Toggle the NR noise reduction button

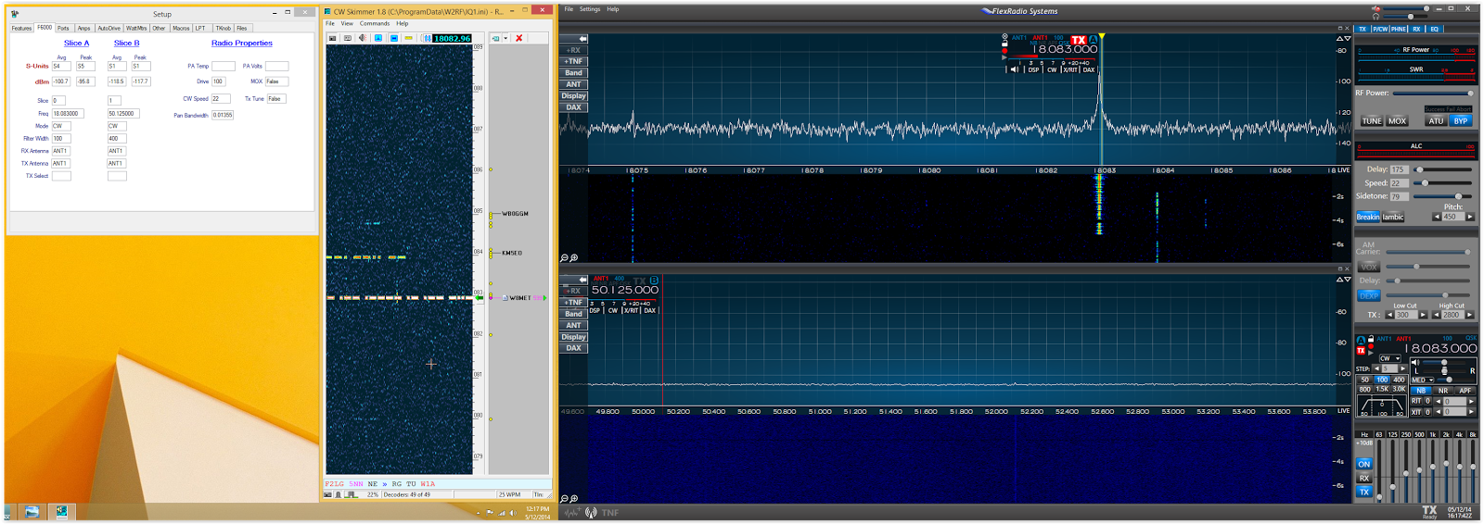coord(1442,391)
